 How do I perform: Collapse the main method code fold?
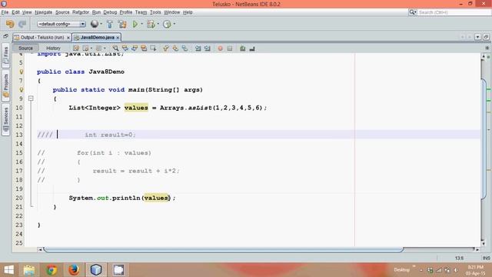(x=31, y=98)
